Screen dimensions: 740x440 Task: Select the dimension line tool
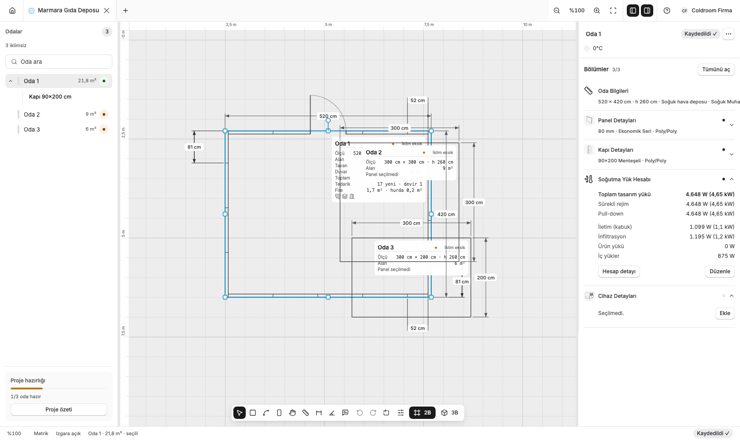pyautogui.click(x=319, y=413)
